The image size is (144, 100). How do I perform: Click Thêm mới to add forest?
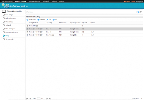point(41,20)
